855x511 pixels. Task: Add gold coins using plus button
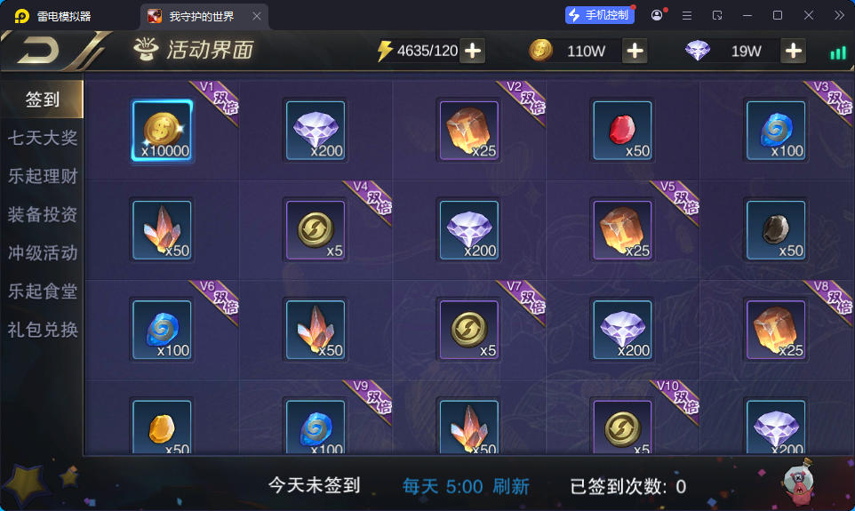click(635, 52)
